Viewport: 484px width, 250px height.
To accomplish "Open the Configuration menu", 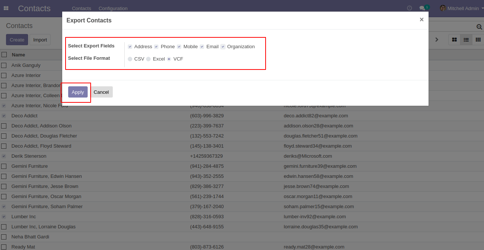I will [113, 8].
